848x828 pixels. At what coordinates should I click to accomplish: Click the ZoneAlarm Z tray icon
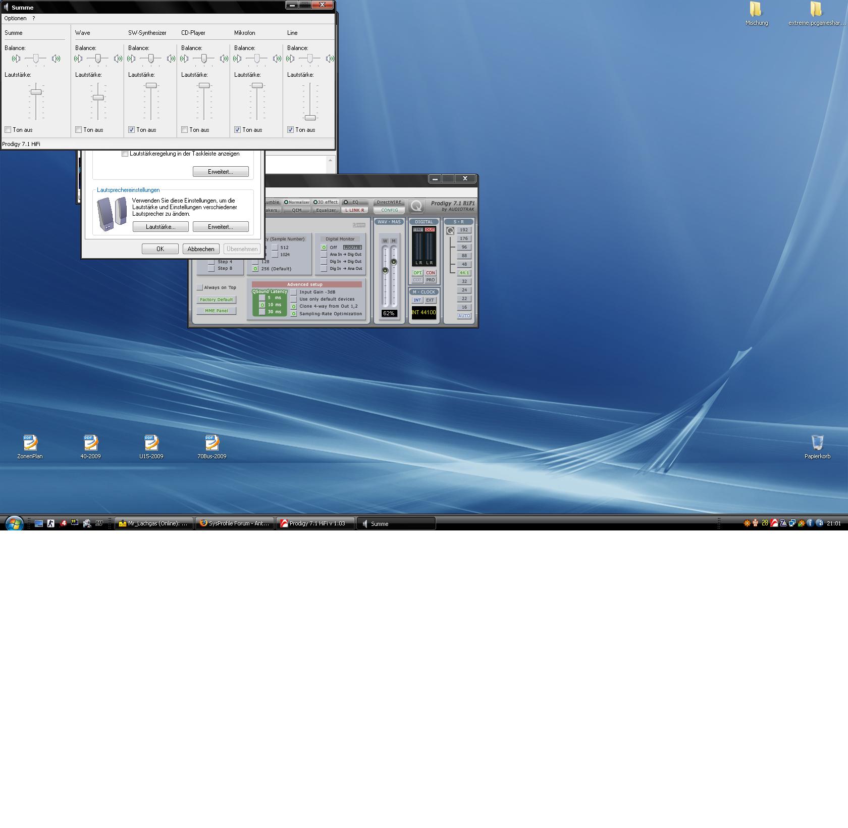tap(783, 523)
